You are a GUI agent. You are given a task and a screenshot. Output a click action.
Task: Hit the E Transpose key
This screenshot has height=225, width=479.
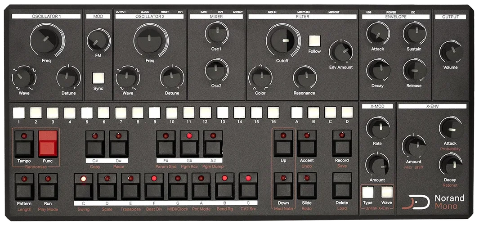130,186
